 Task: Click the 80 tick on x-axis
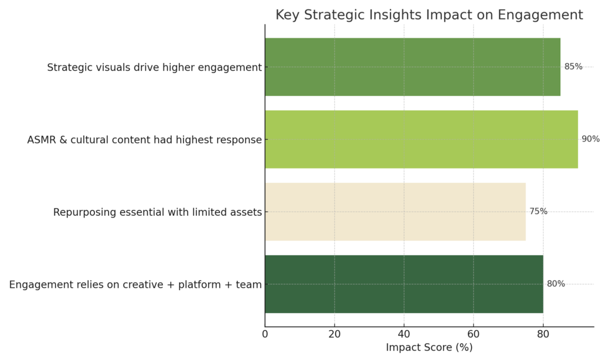coord(543,335)
